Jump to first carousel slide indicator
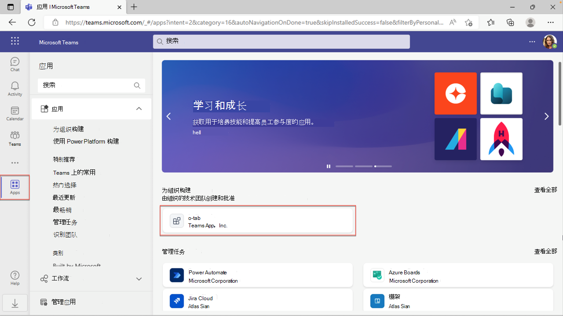The height and width of the screenshot is (316, 563). pos(344,166)
